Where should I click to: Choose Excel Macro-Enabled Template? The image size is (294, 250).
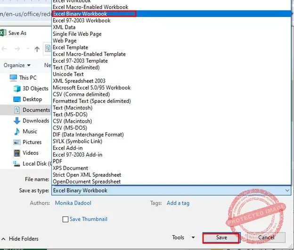171,54
